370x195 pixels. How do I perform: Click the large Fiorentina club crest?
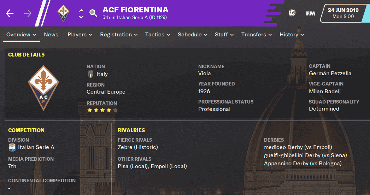click(43, 88)
